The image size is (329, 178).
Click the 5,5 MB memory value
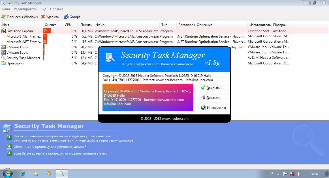87,42
